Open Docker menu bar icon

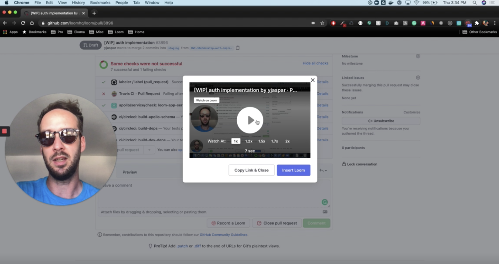[391, 3]
